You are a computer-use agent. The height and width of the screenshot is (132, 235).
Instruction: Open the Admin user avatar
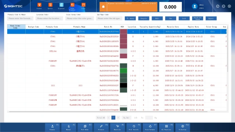pyautogui.click(x=195, y=6)
